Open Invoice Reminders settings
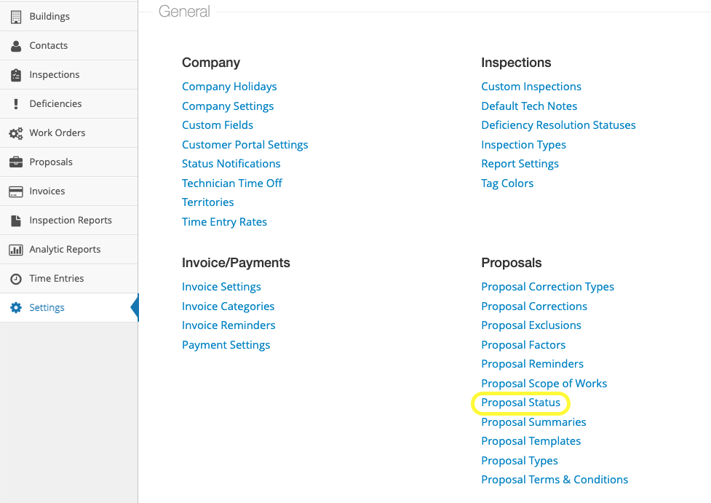This screenshot has width=711, height=503. [229, 325]
